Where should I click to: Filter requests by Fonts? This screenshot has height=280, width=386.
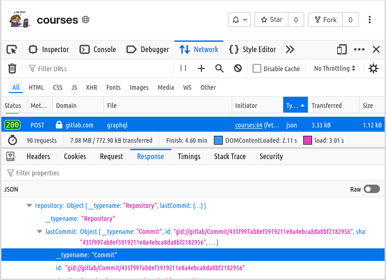click(113, 87)
